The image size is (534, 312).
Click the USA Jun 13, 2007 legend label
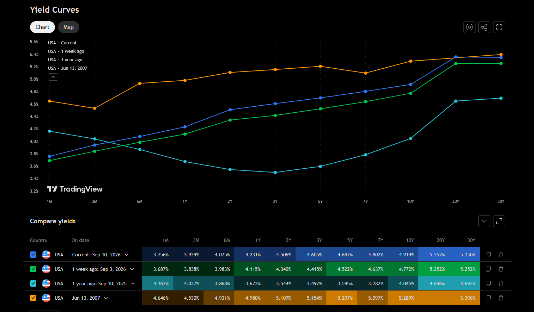tap(67, 68)
